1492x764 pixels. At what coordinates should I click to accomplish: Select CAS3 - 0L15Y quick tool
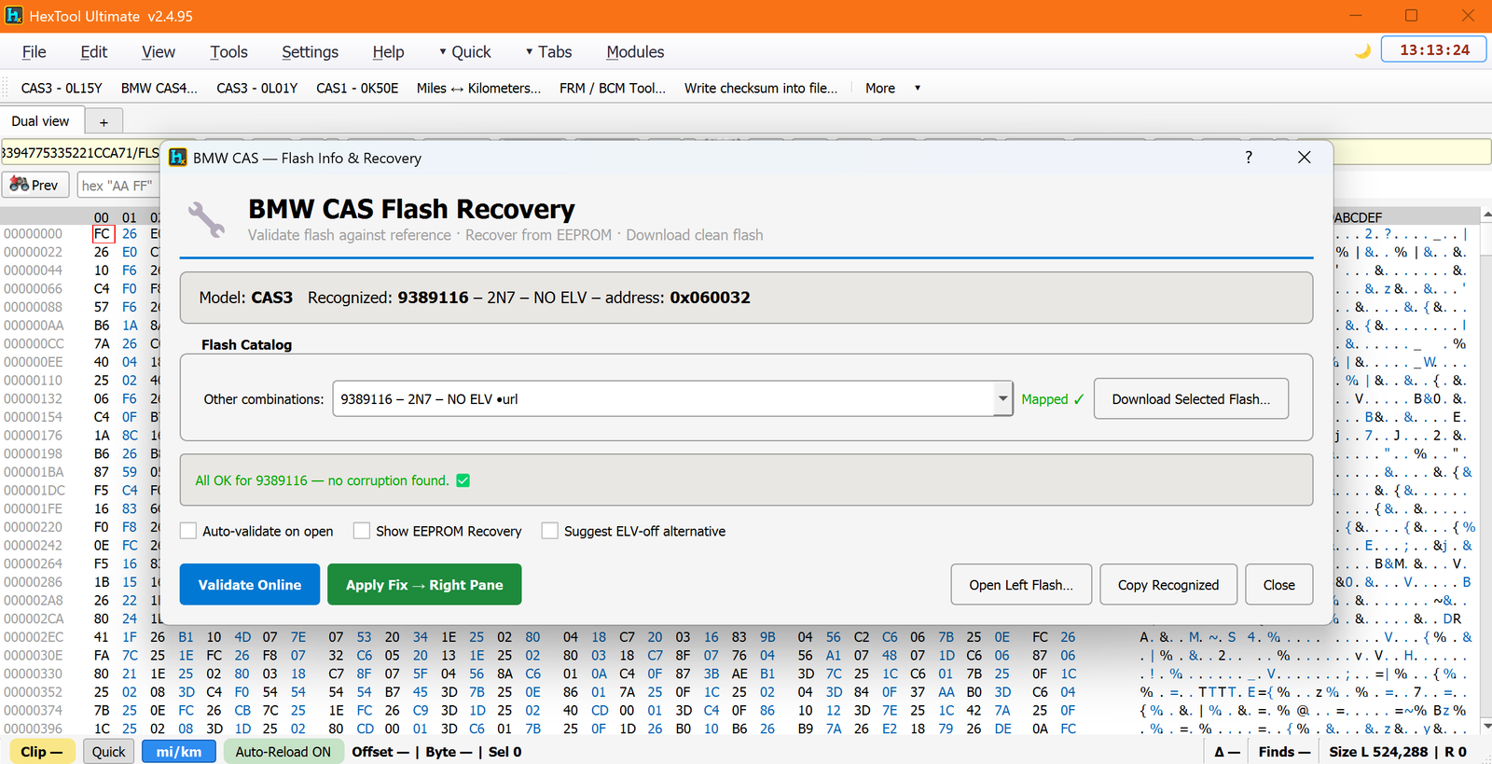point(62,88)
